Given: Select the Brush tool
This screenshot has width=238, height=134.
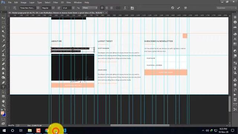Looking at the screenshot, I should pyautogui.click(x=3, y=50).
